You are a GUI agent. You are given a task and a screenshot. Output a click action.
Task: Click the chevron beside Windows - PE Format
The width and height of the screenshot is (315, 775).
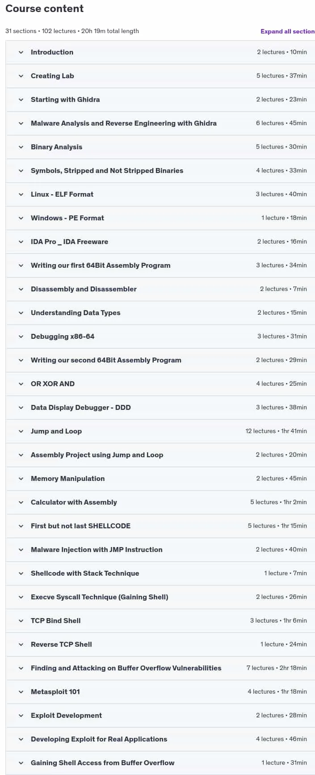click(x=21, y=218)
